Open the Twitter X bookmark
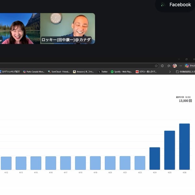 [x=103, y=71]
